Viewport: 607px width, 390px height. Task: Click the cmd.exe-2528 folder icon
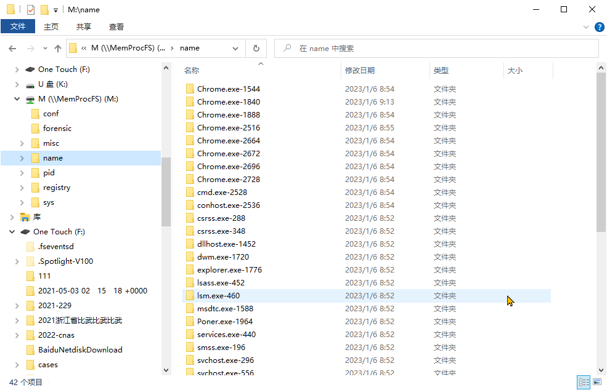pyautogui.click(x=190, y=192)
